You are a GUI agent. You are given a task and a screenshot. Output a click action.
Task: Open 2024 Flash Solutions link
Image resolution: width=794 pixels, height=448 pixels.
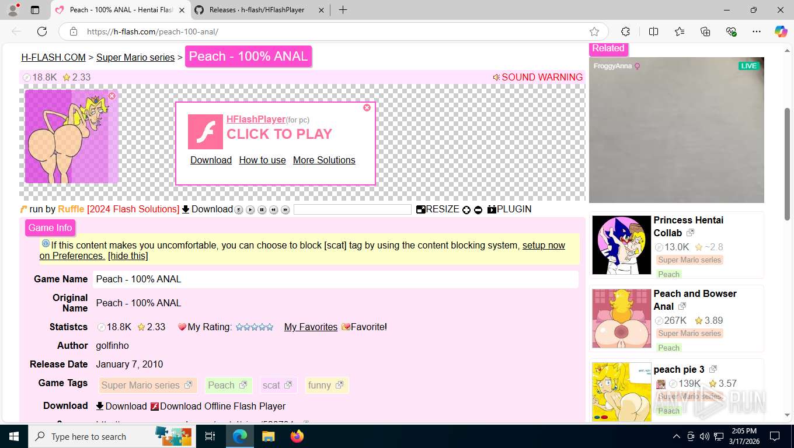pyautogui.click(x=133, y=209)
